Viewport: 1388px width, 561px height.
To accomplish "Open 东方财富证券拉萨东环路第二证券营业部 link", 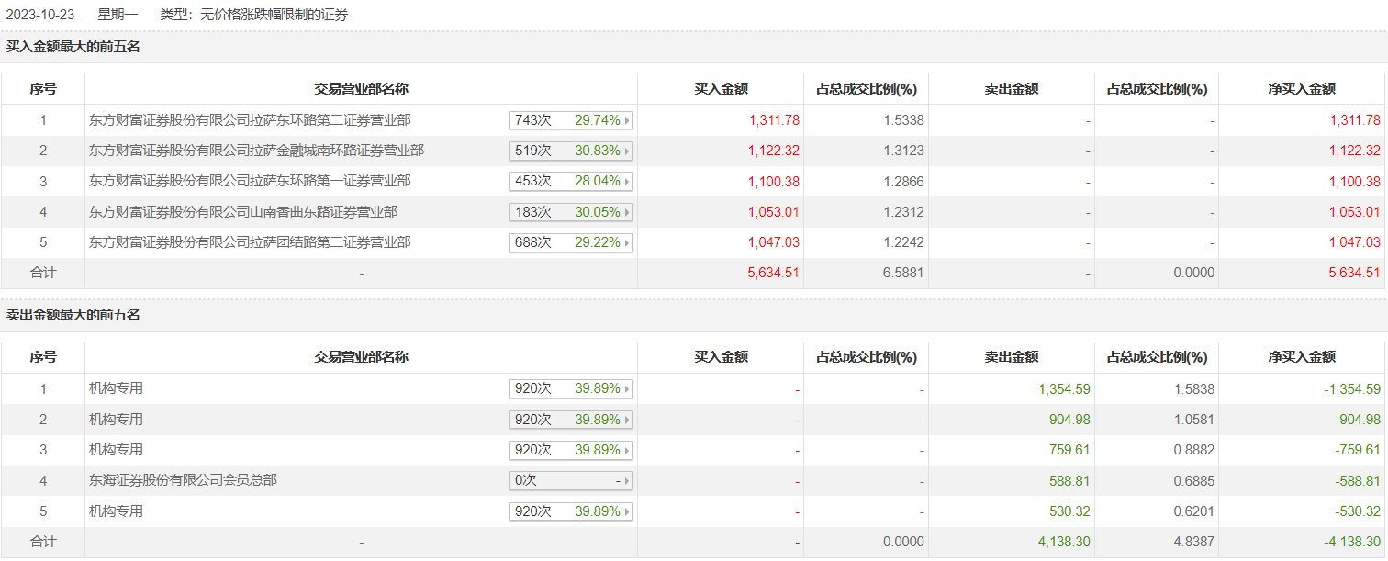I will tap(250, 119).
